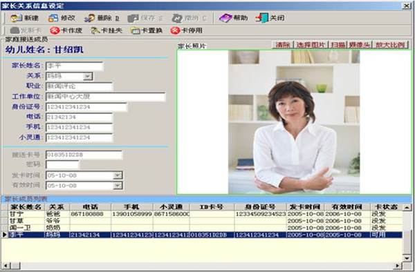Open 帮助 (Help) from the toolbar
Screen dimensions: 415x272
point(233,18)
